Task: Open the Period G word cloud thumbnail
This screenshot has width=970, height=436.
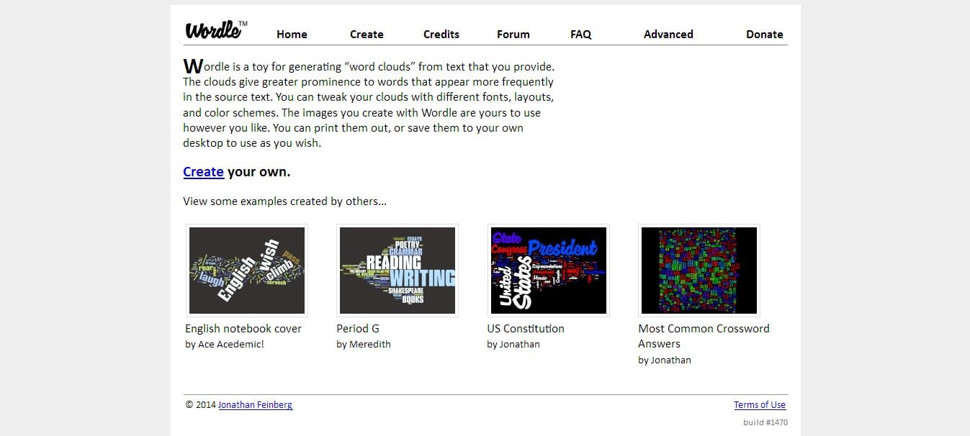Action: coord(398,271)
